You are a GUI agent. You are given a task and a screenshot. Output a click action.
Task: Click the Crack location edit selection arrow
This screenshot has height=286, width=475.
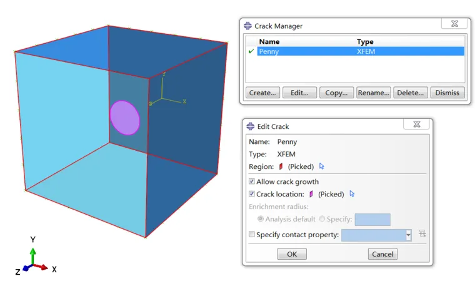(x=352, y=194)
